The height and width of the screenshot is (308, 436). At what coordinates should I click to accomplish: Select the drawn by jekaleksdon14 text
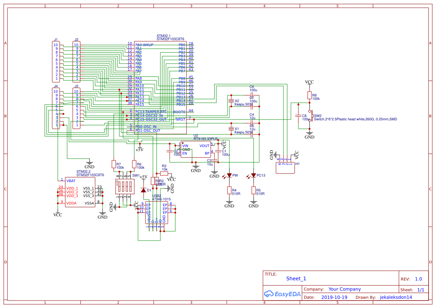[397, 297]
